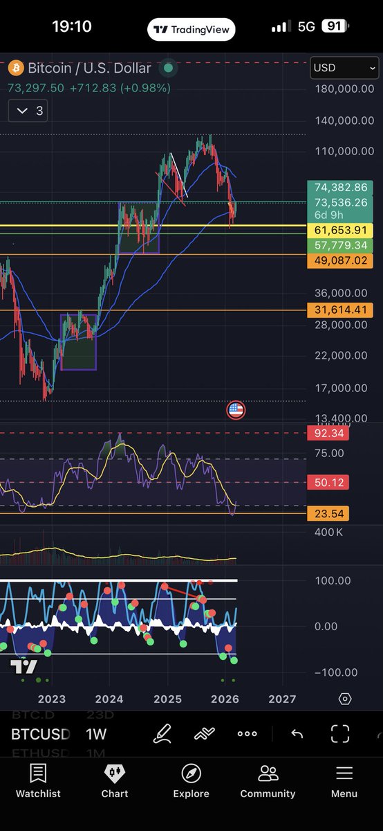Select the red 50.12 RSI level label
383x831 pixels.
click(x=329, y=482)
